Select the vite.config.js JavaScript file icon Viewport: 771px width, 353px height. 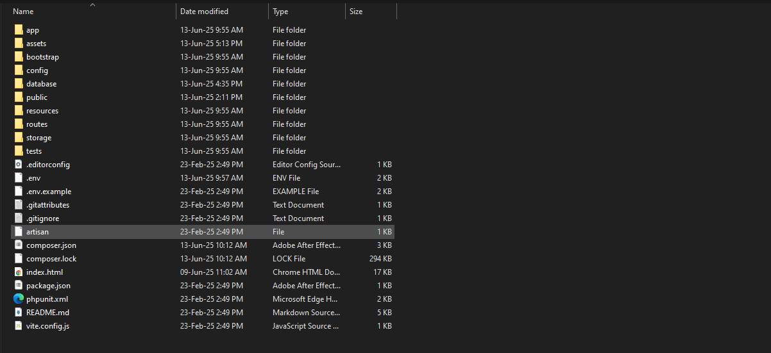19,326
